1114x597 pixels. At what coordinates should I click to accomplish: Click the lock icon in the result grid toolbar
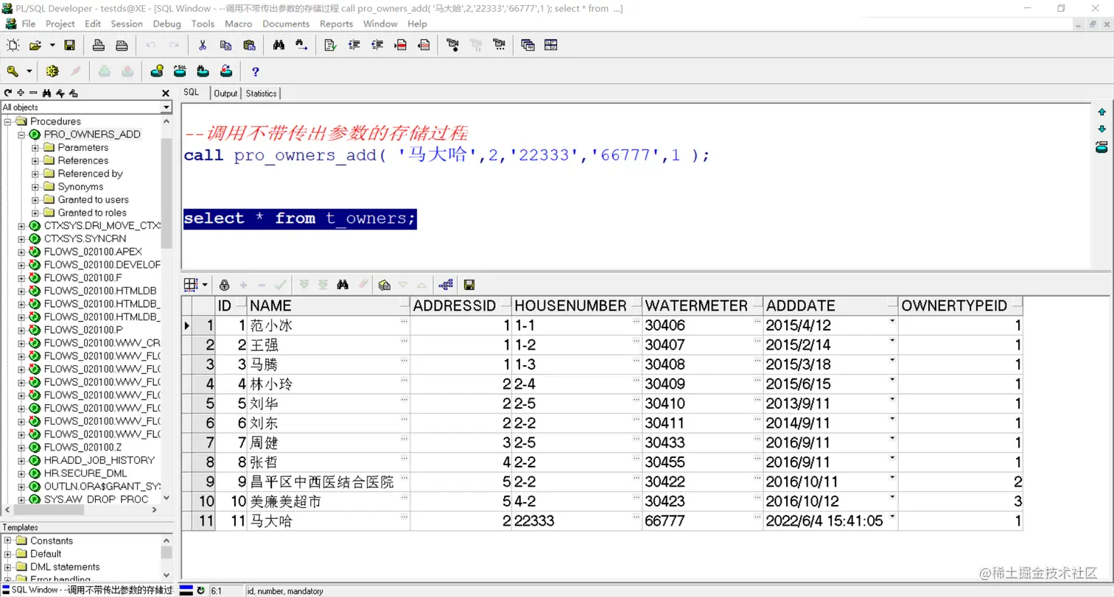[224, 285]
